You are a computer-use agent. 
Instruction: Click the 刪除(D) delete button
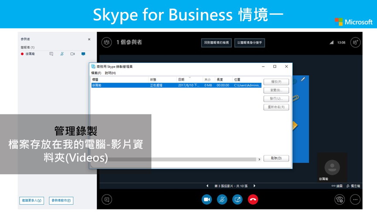click(276, 158)
